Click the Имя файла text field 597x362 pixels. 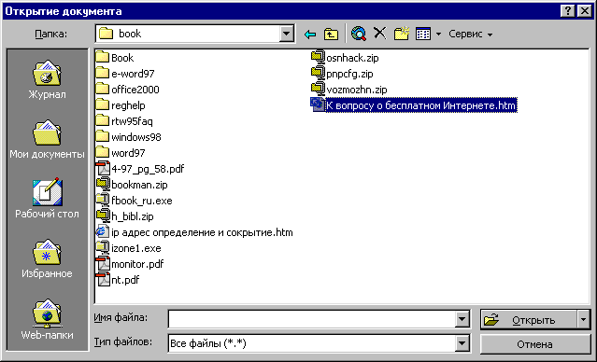click(x=312, y=319)
